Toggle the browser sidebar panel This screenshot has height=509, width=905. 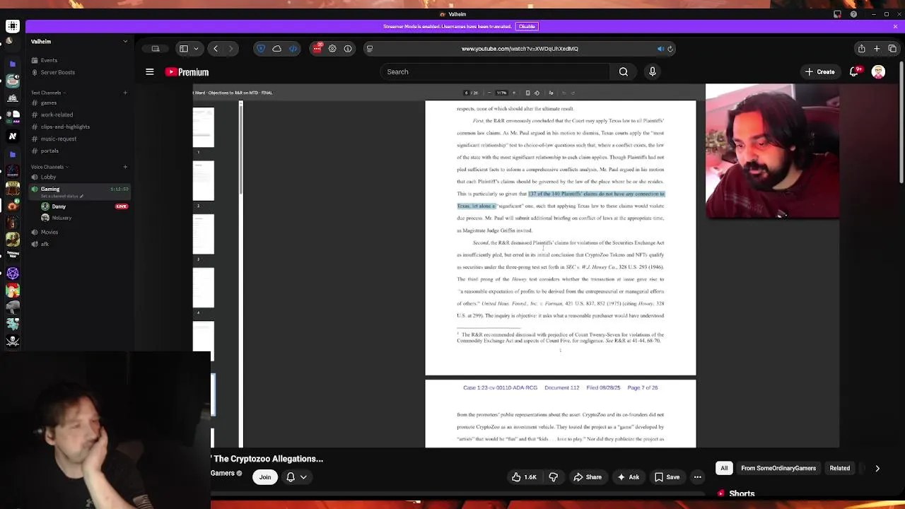coord(184,49)
